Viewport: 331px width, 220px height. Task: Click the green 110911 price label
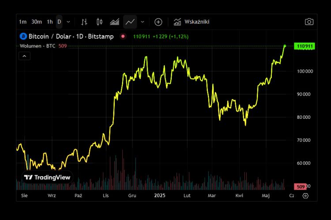305,46
